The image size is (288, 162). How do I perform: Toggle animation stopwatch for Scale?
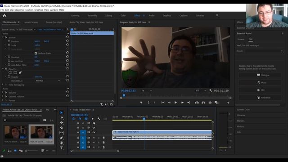pos(9,45)
